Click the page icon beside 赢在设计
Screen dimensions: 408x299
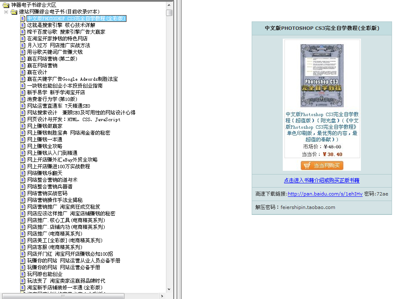coord(23,72)
